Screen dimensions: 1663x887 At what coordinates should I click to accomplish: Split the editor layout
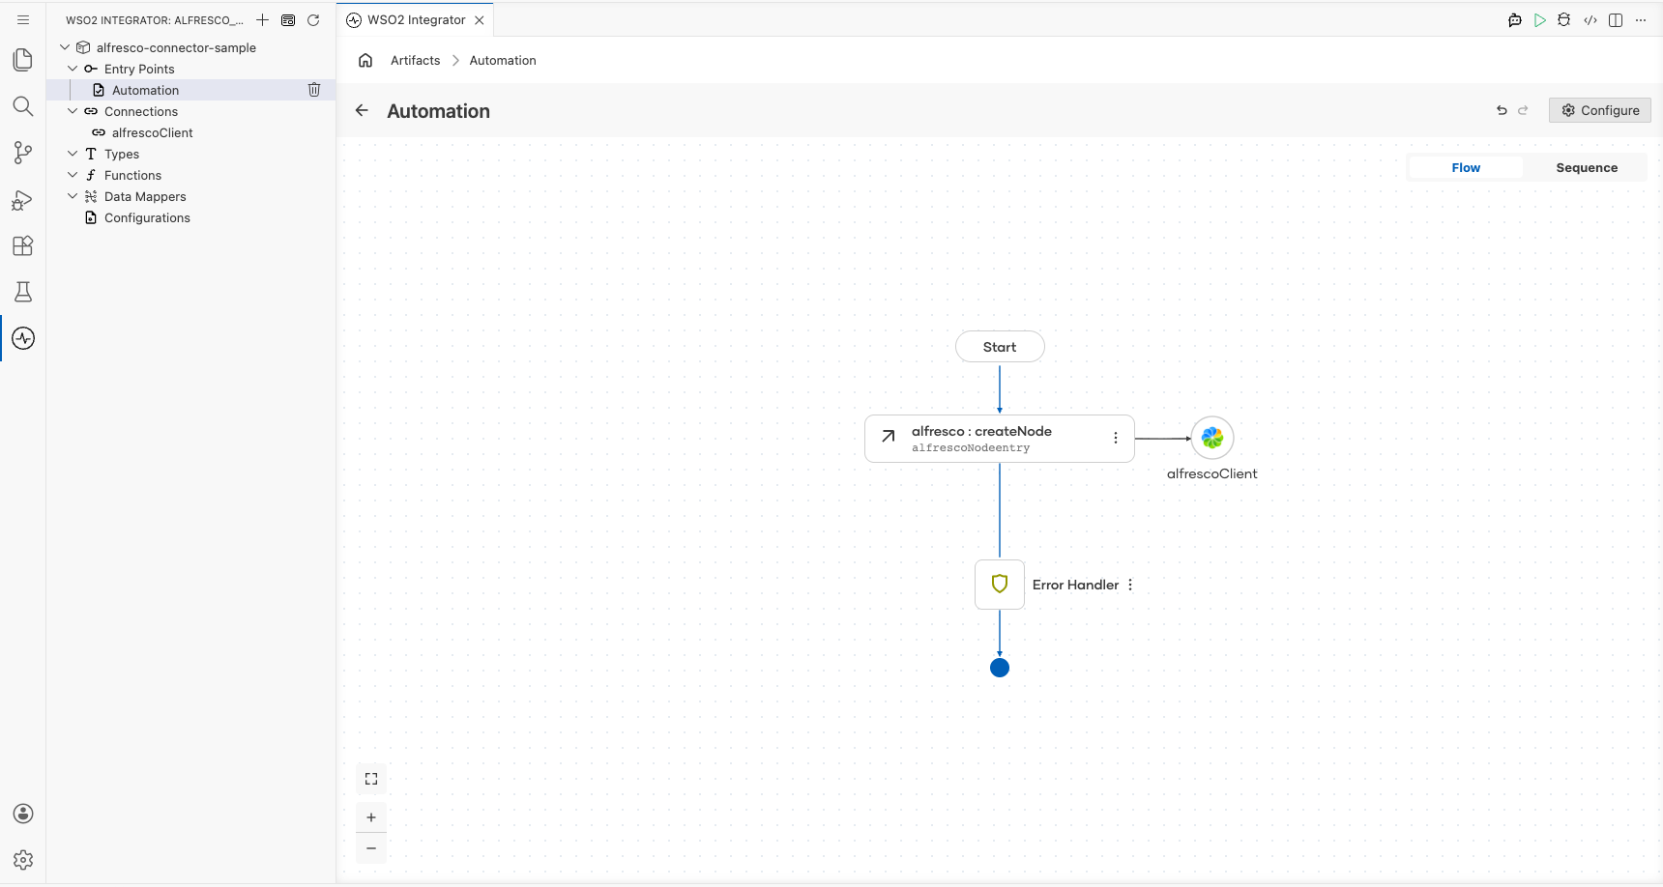pyautogui.click(x=1616, y=19)
